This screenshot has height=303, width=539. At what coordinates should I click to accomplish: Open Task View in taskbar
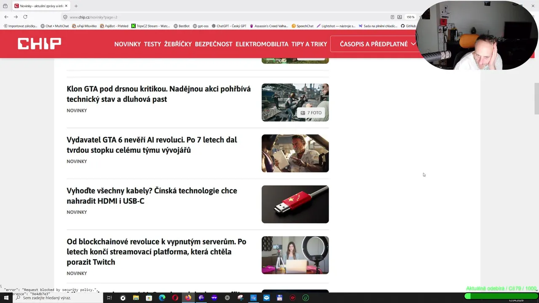(x=109, y=298)
